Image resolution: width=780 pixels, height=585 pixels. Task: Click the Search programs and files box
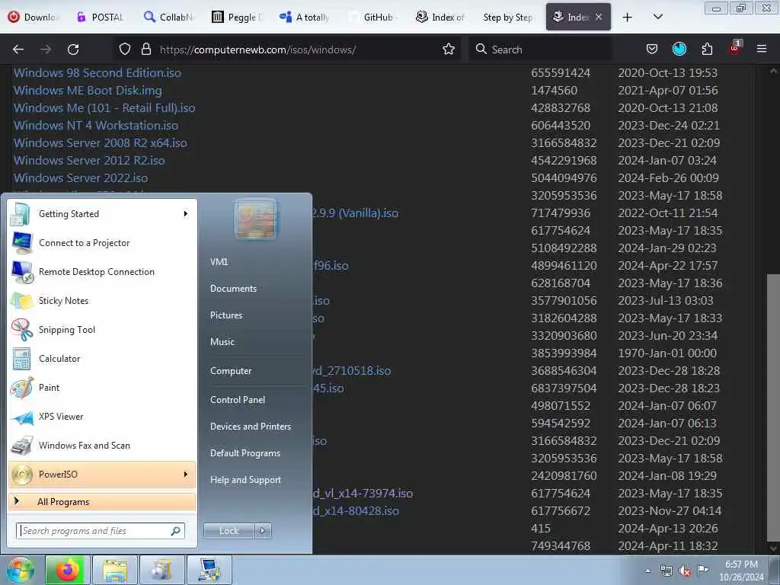pos(101,531)
